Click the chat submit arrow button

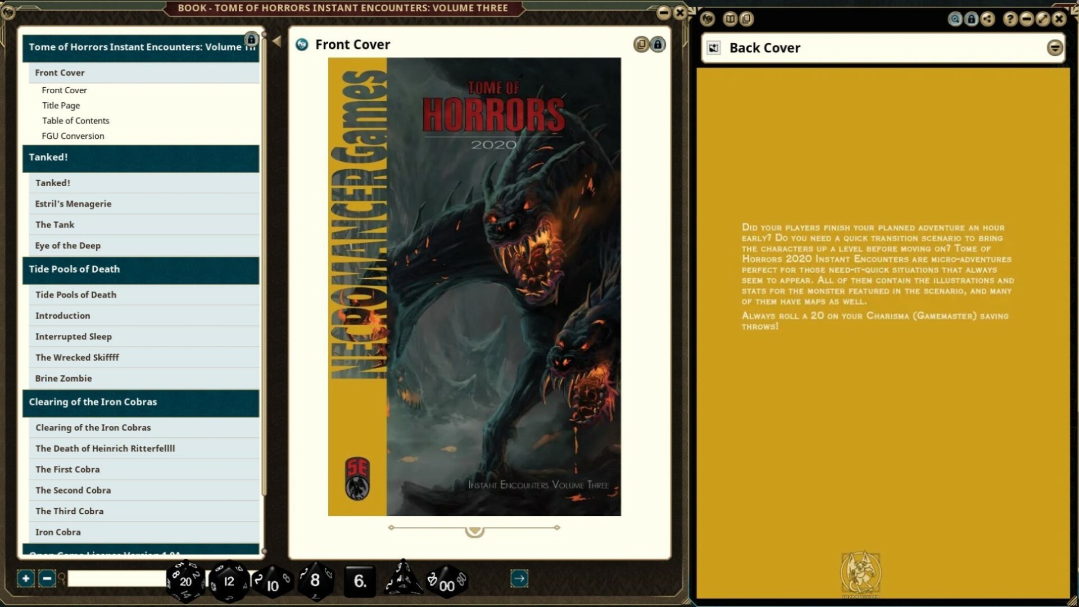click(x=519, y=578)
